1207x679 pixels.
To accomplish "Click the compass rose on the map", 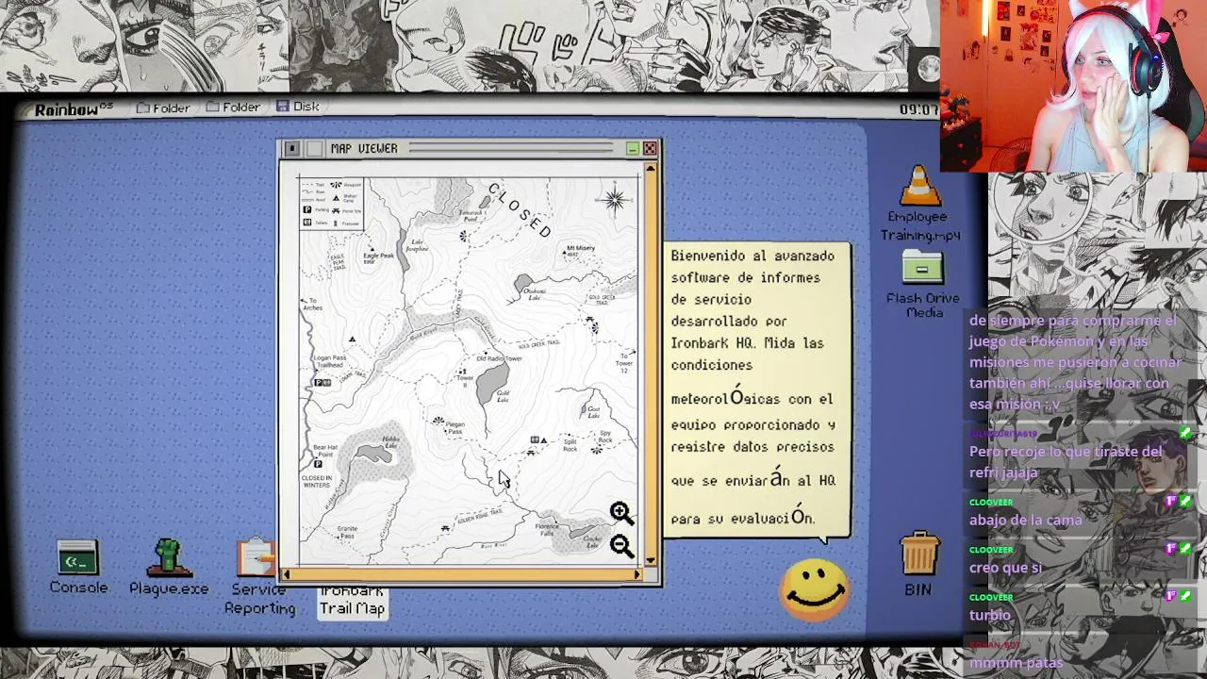I will coord(614,200).
